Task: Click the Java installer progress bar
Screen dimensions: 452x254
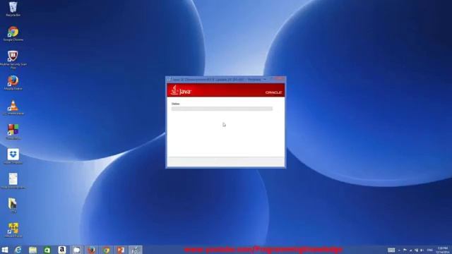Action: 222,109
